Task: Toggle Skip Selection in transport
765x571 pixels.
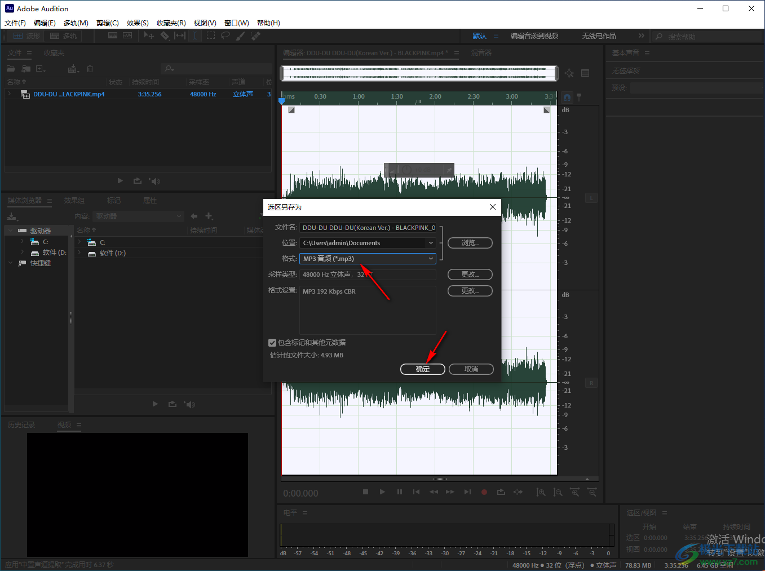Action: (518, 492)
